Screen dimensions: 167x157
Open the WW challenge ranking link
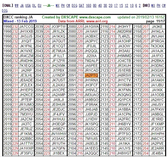coord(17,5)
